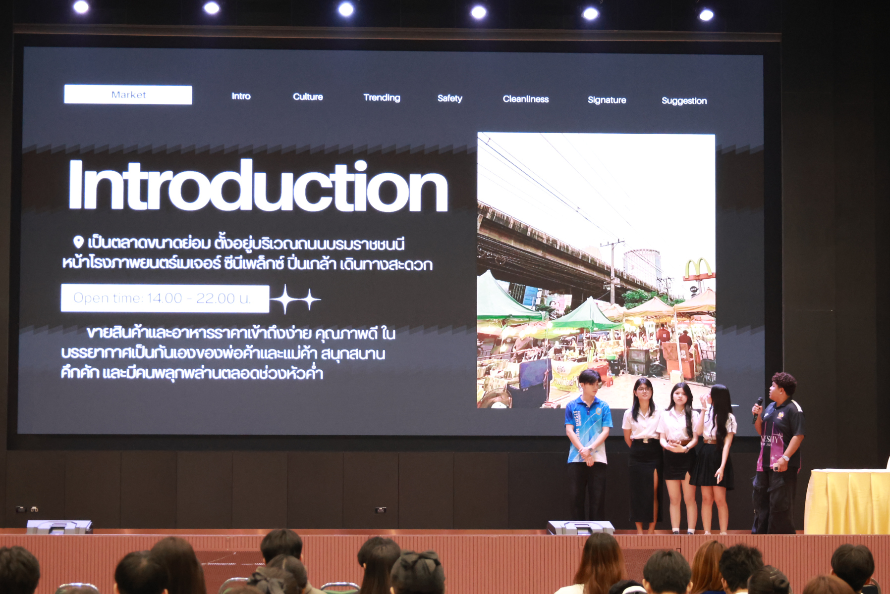The height and width of the screenshot is (594, 890).
Task: Open the Safety tab
Action: click(449, 99)
